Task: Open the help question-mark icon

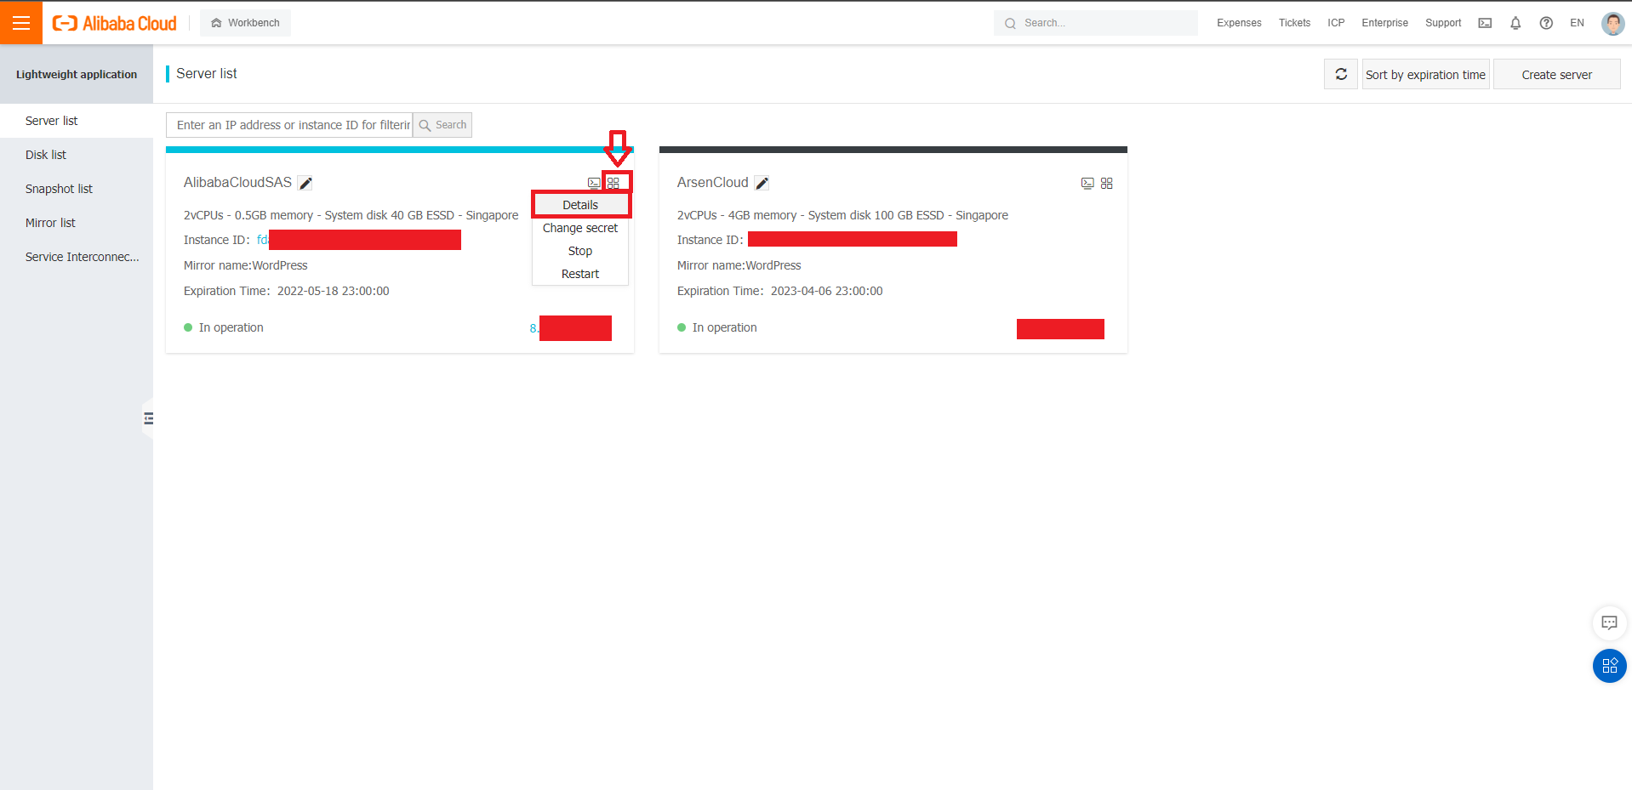Action: (1546, 23)
